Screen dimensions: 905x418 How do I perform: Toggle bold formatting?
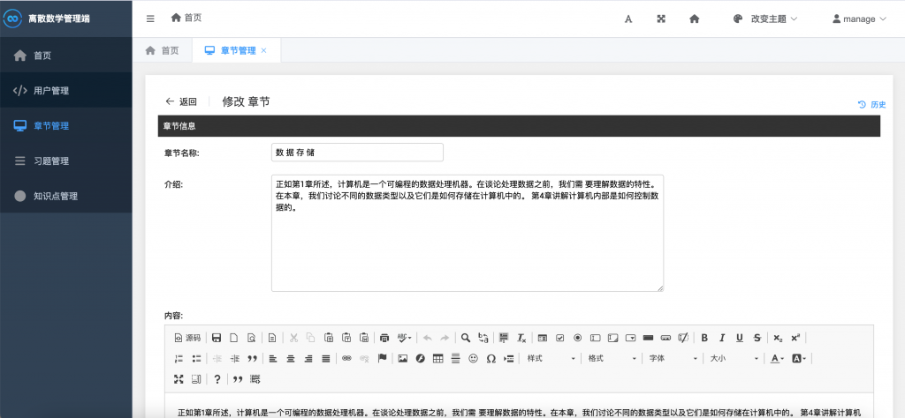[x=704, y=338]
